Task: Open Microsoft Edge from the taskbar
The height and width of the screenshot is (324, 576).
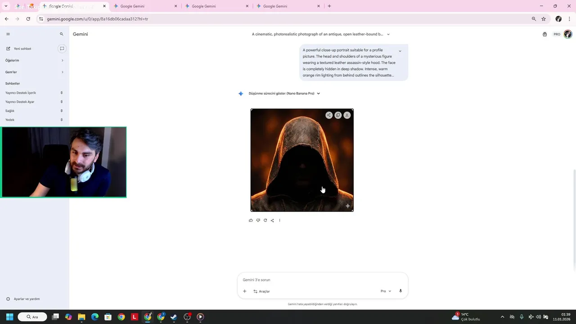Action: 95,317
